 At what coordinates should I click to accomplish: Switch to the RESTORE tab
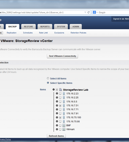28,26
